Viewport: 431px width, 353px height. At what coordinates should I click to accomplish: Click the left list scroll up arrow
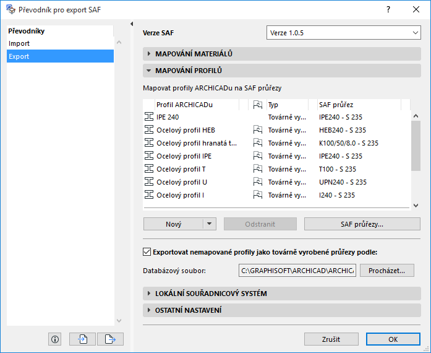(119, 42)
